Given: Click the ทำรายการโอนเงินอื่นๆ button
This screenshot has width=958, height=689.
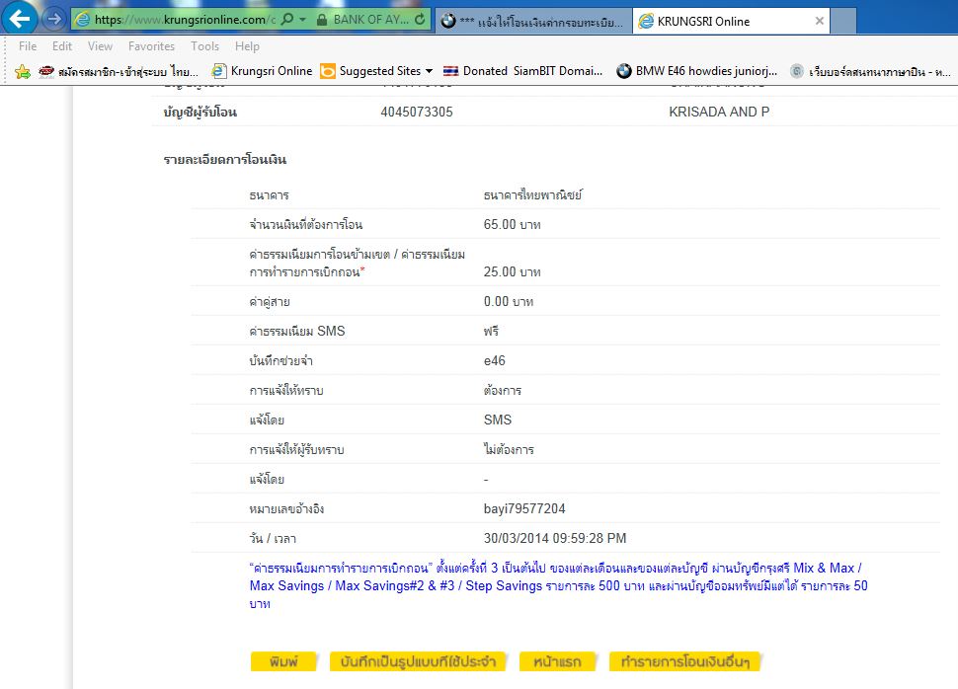Looking at the screenshot, I should (684, 661).
